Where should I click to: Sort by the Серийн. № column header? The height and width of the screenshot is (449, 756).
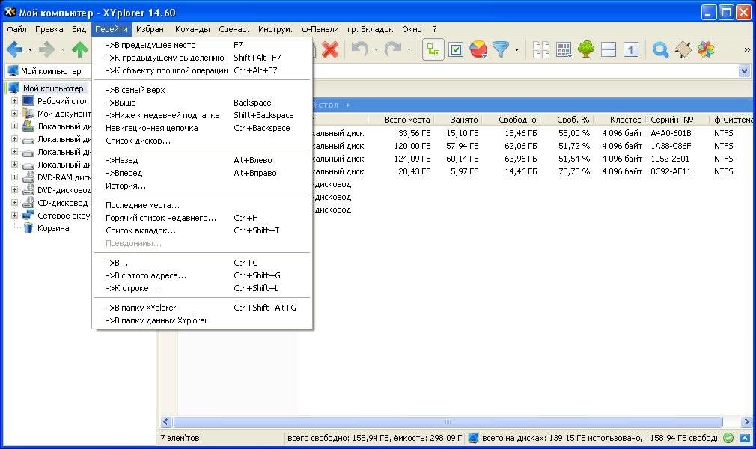point(677,120)
